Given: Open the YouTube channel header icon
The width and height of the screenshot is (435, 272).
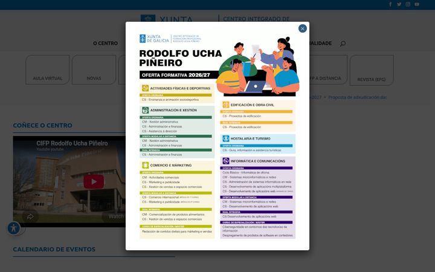Looking at the screenshot, I should click(x=417, y=4).
